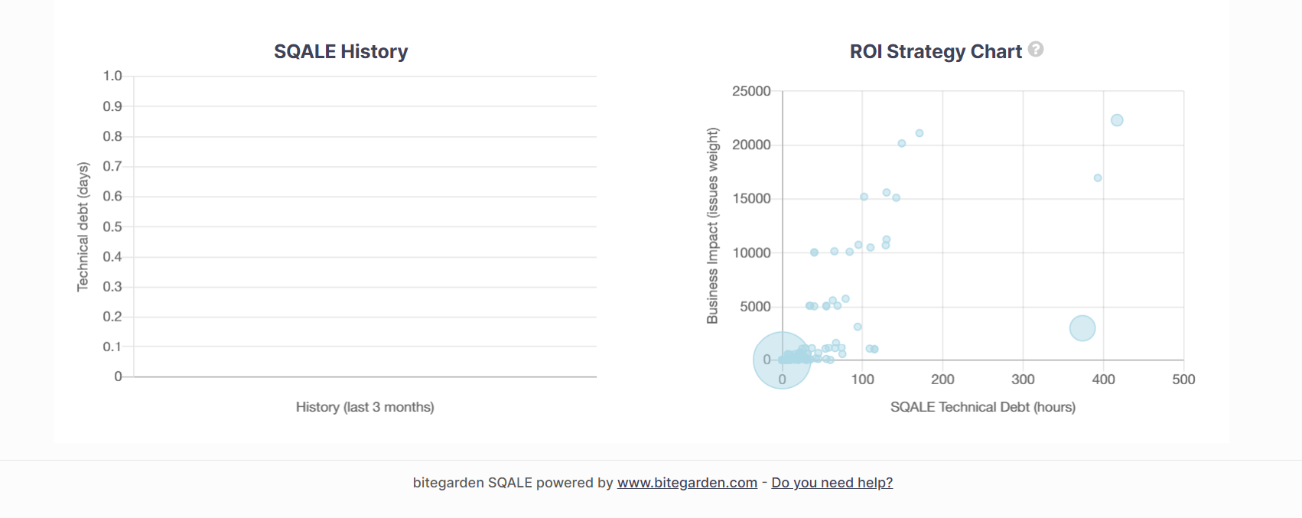Click the 1.0 tick label on SQALE History
Viewport: 1302px width, 518px height.
pyautogui.click(x=112, y=76)
